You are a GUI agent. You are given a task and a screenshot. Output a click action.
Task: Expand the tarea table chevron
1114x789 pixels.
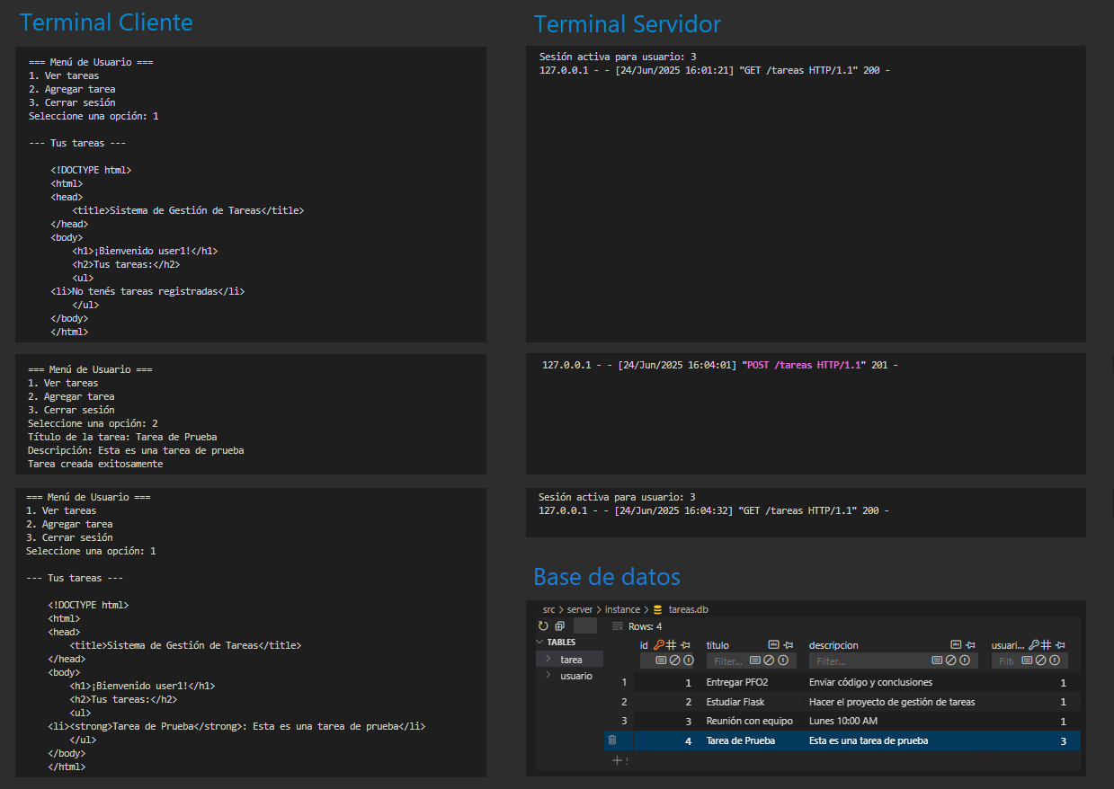[x=548, y=659]
